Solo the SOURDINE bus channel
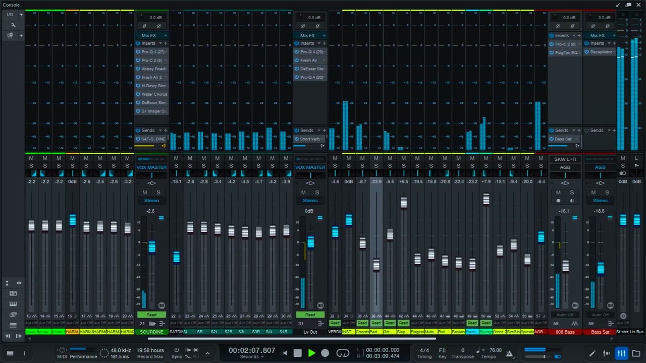 [158, 193]
